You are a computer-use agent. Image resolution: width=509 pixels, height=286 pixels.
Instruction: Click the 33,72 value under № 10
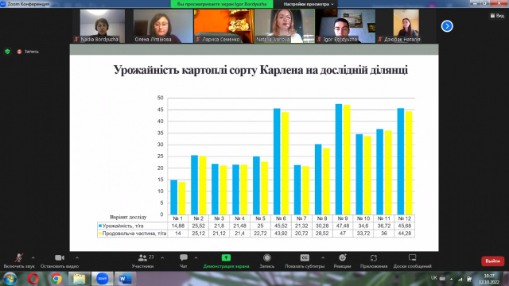tap(363, 233)
